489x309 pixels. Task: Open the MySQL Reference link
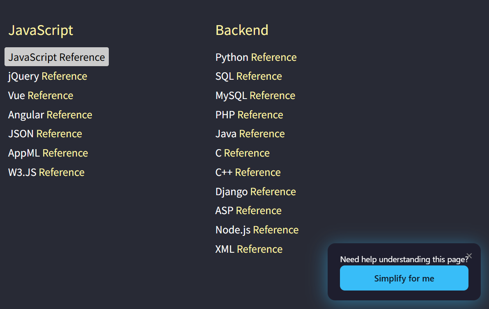[x=255, y=96]
